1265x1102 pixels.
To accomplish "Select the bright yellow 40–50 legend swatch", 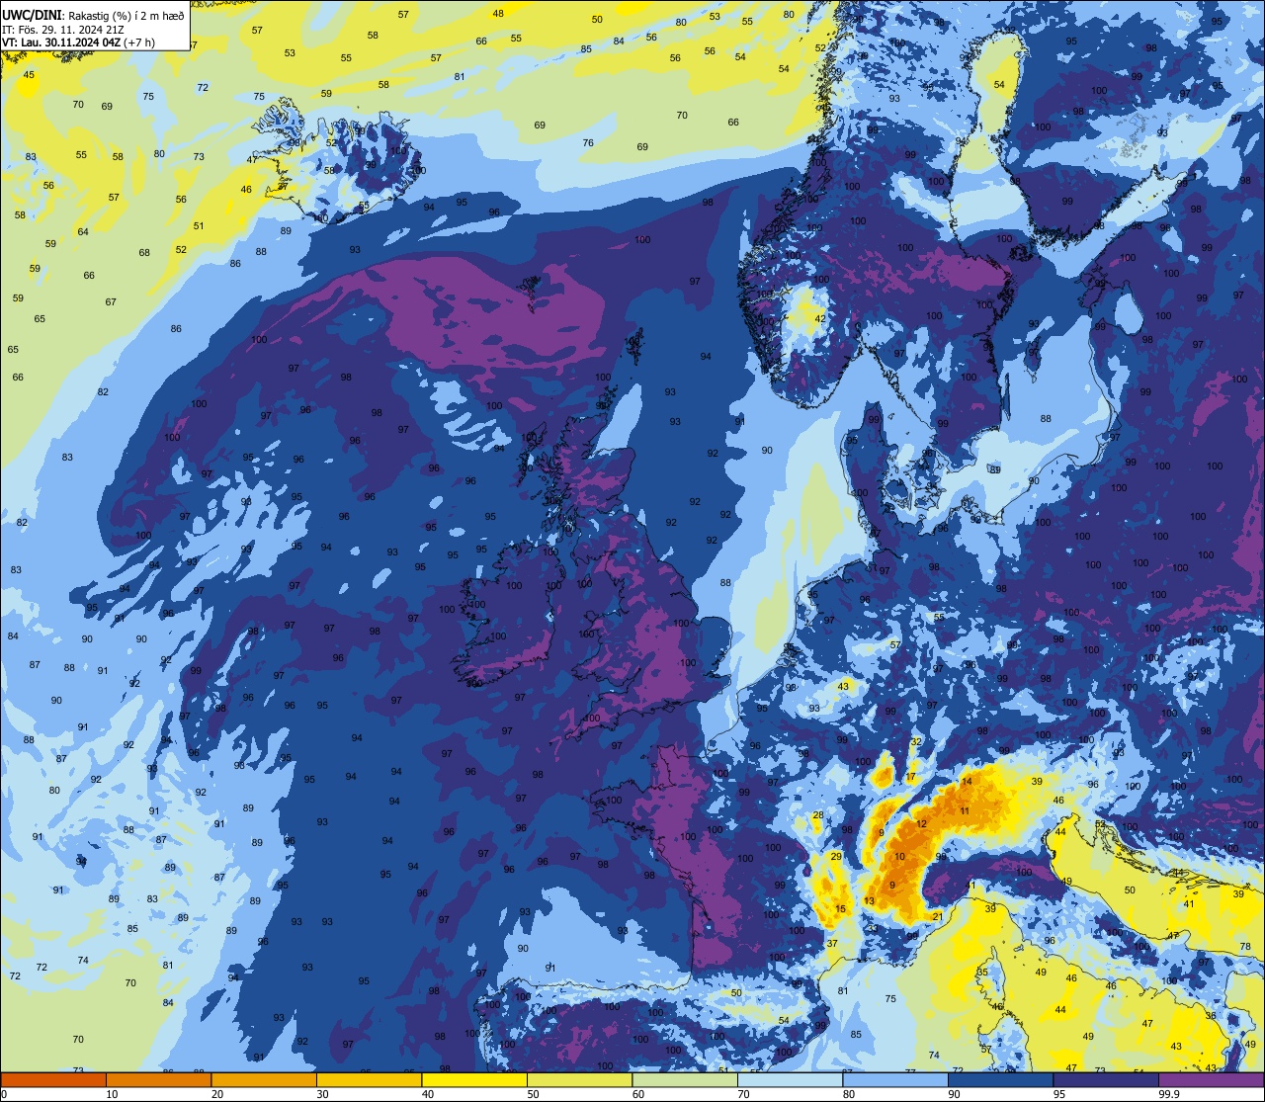I will point(474,1080).
